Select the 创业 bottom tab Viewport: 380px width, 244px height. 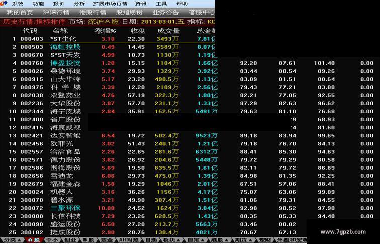[x=70, y=240]
